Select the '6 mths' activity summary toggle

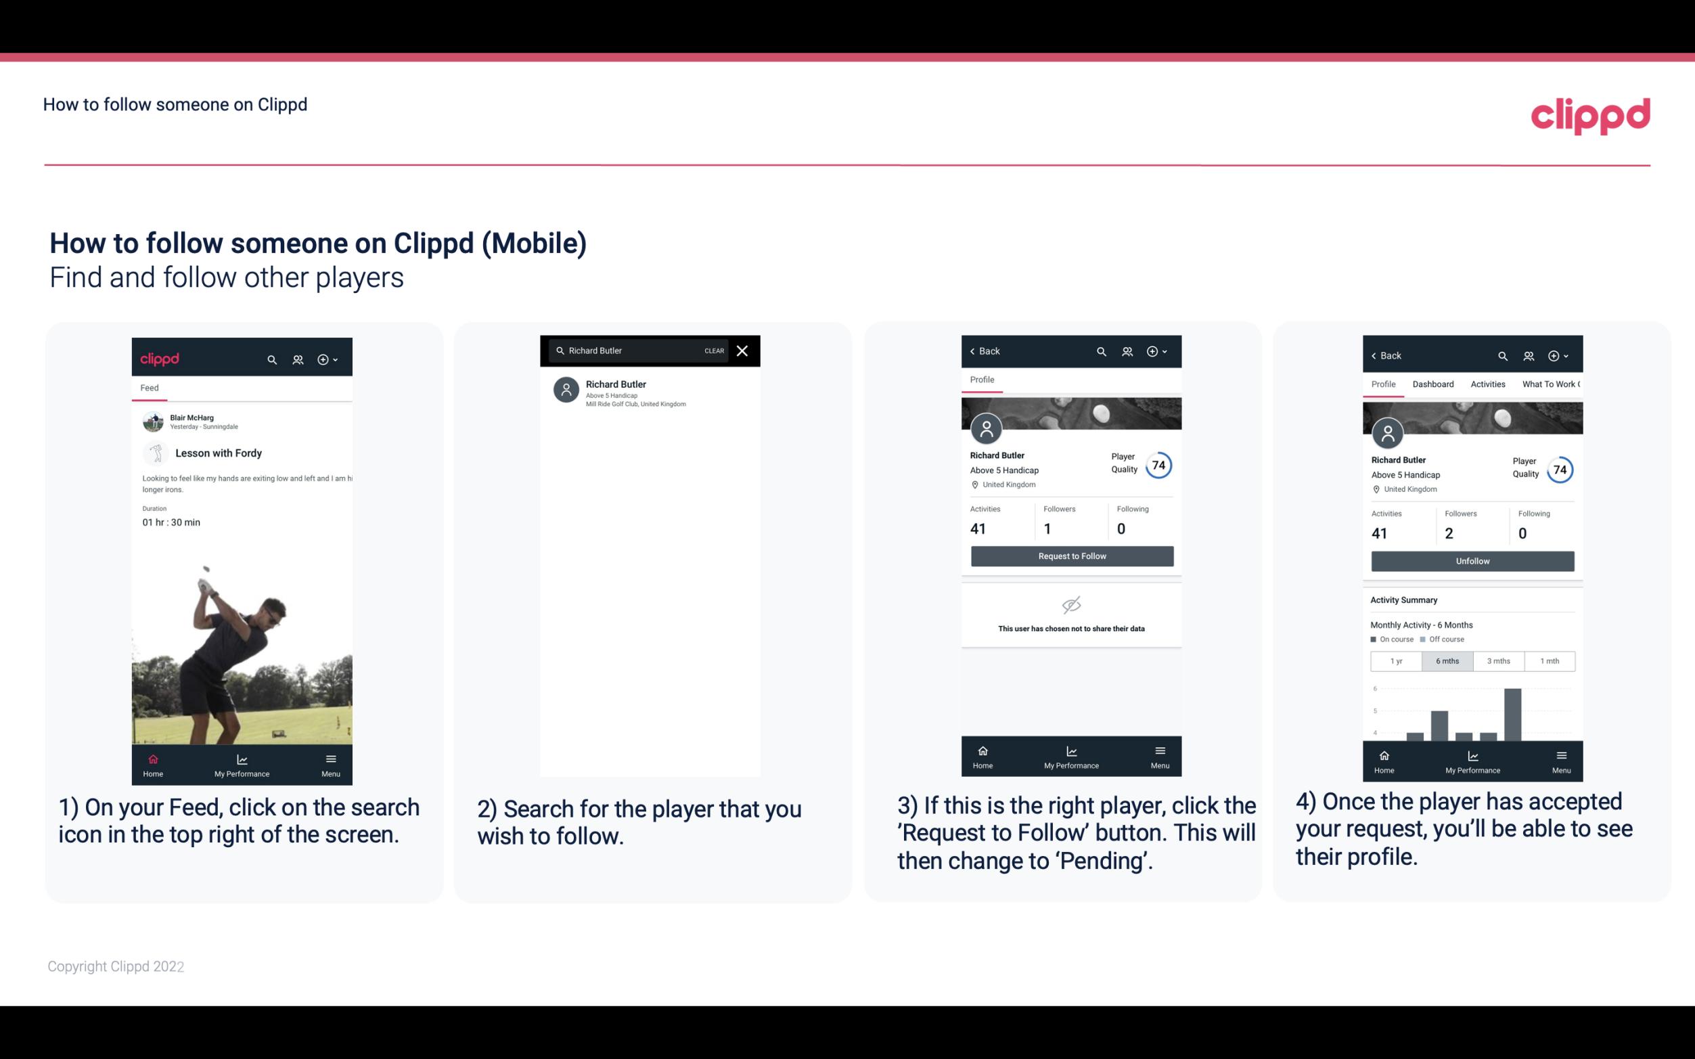pos(1446,660)
